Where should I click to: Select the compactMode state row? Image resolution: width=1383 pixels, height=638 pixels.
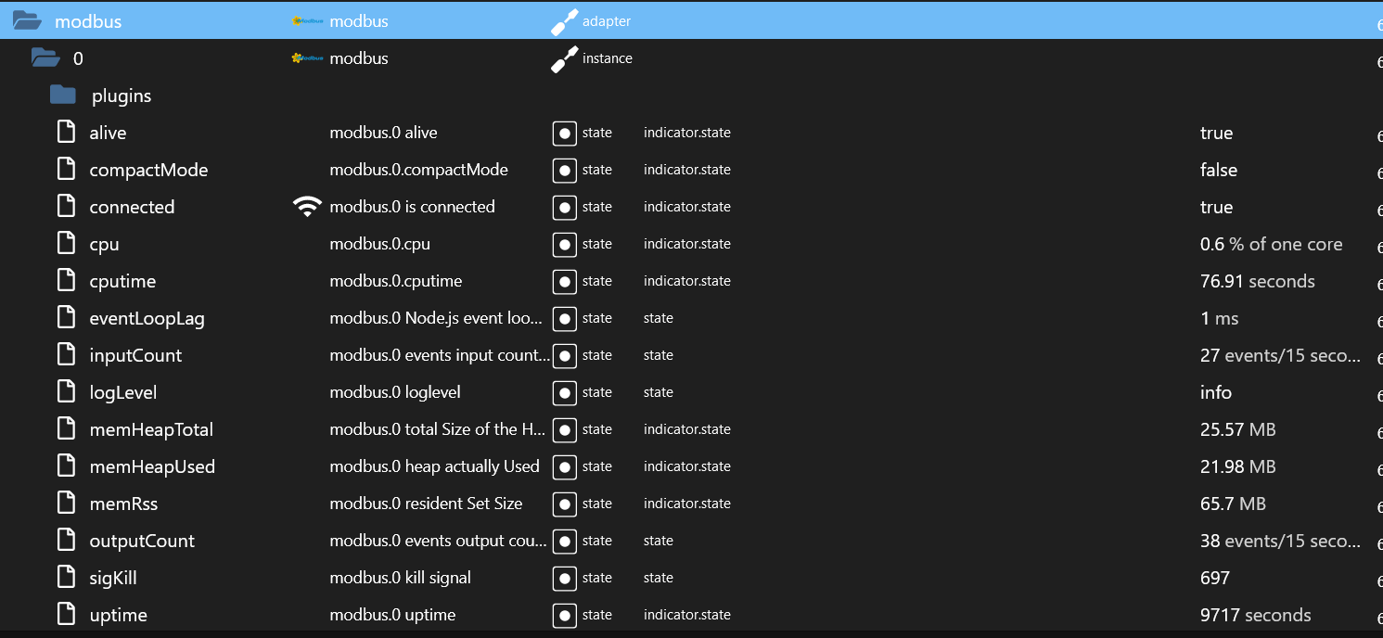pyautogui.click(x=148, y=170)
